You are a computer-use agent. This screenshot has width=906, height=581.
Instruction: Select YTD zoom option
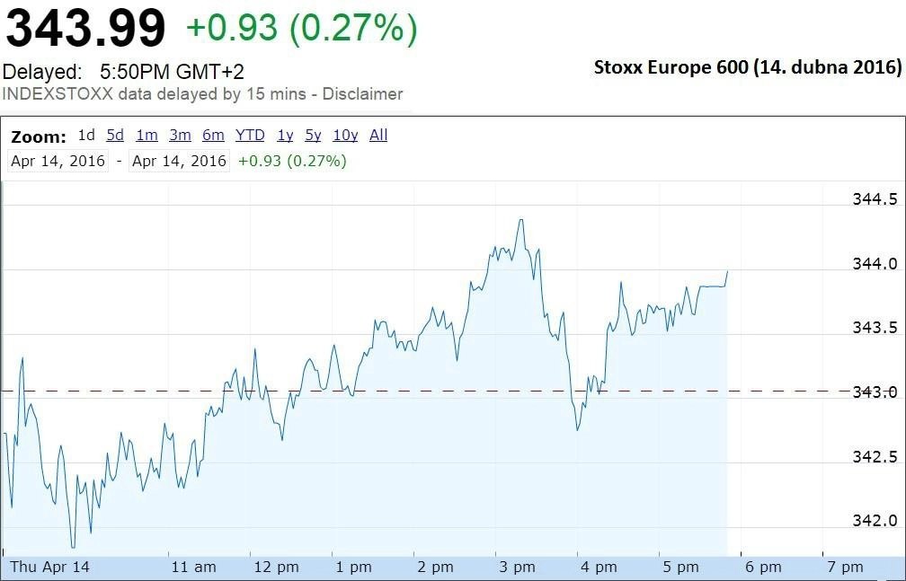250,135
